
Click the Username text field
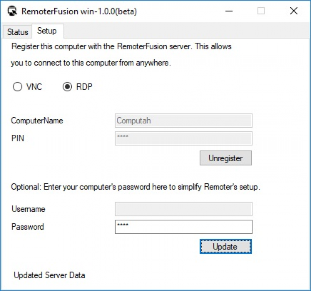tap(183, 209)
